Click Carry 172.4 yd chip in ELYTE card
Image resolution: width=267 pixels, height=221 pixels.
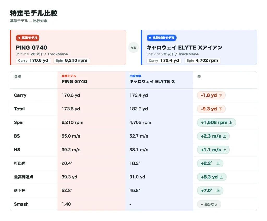pyautogui.click(x=164, y=61)
